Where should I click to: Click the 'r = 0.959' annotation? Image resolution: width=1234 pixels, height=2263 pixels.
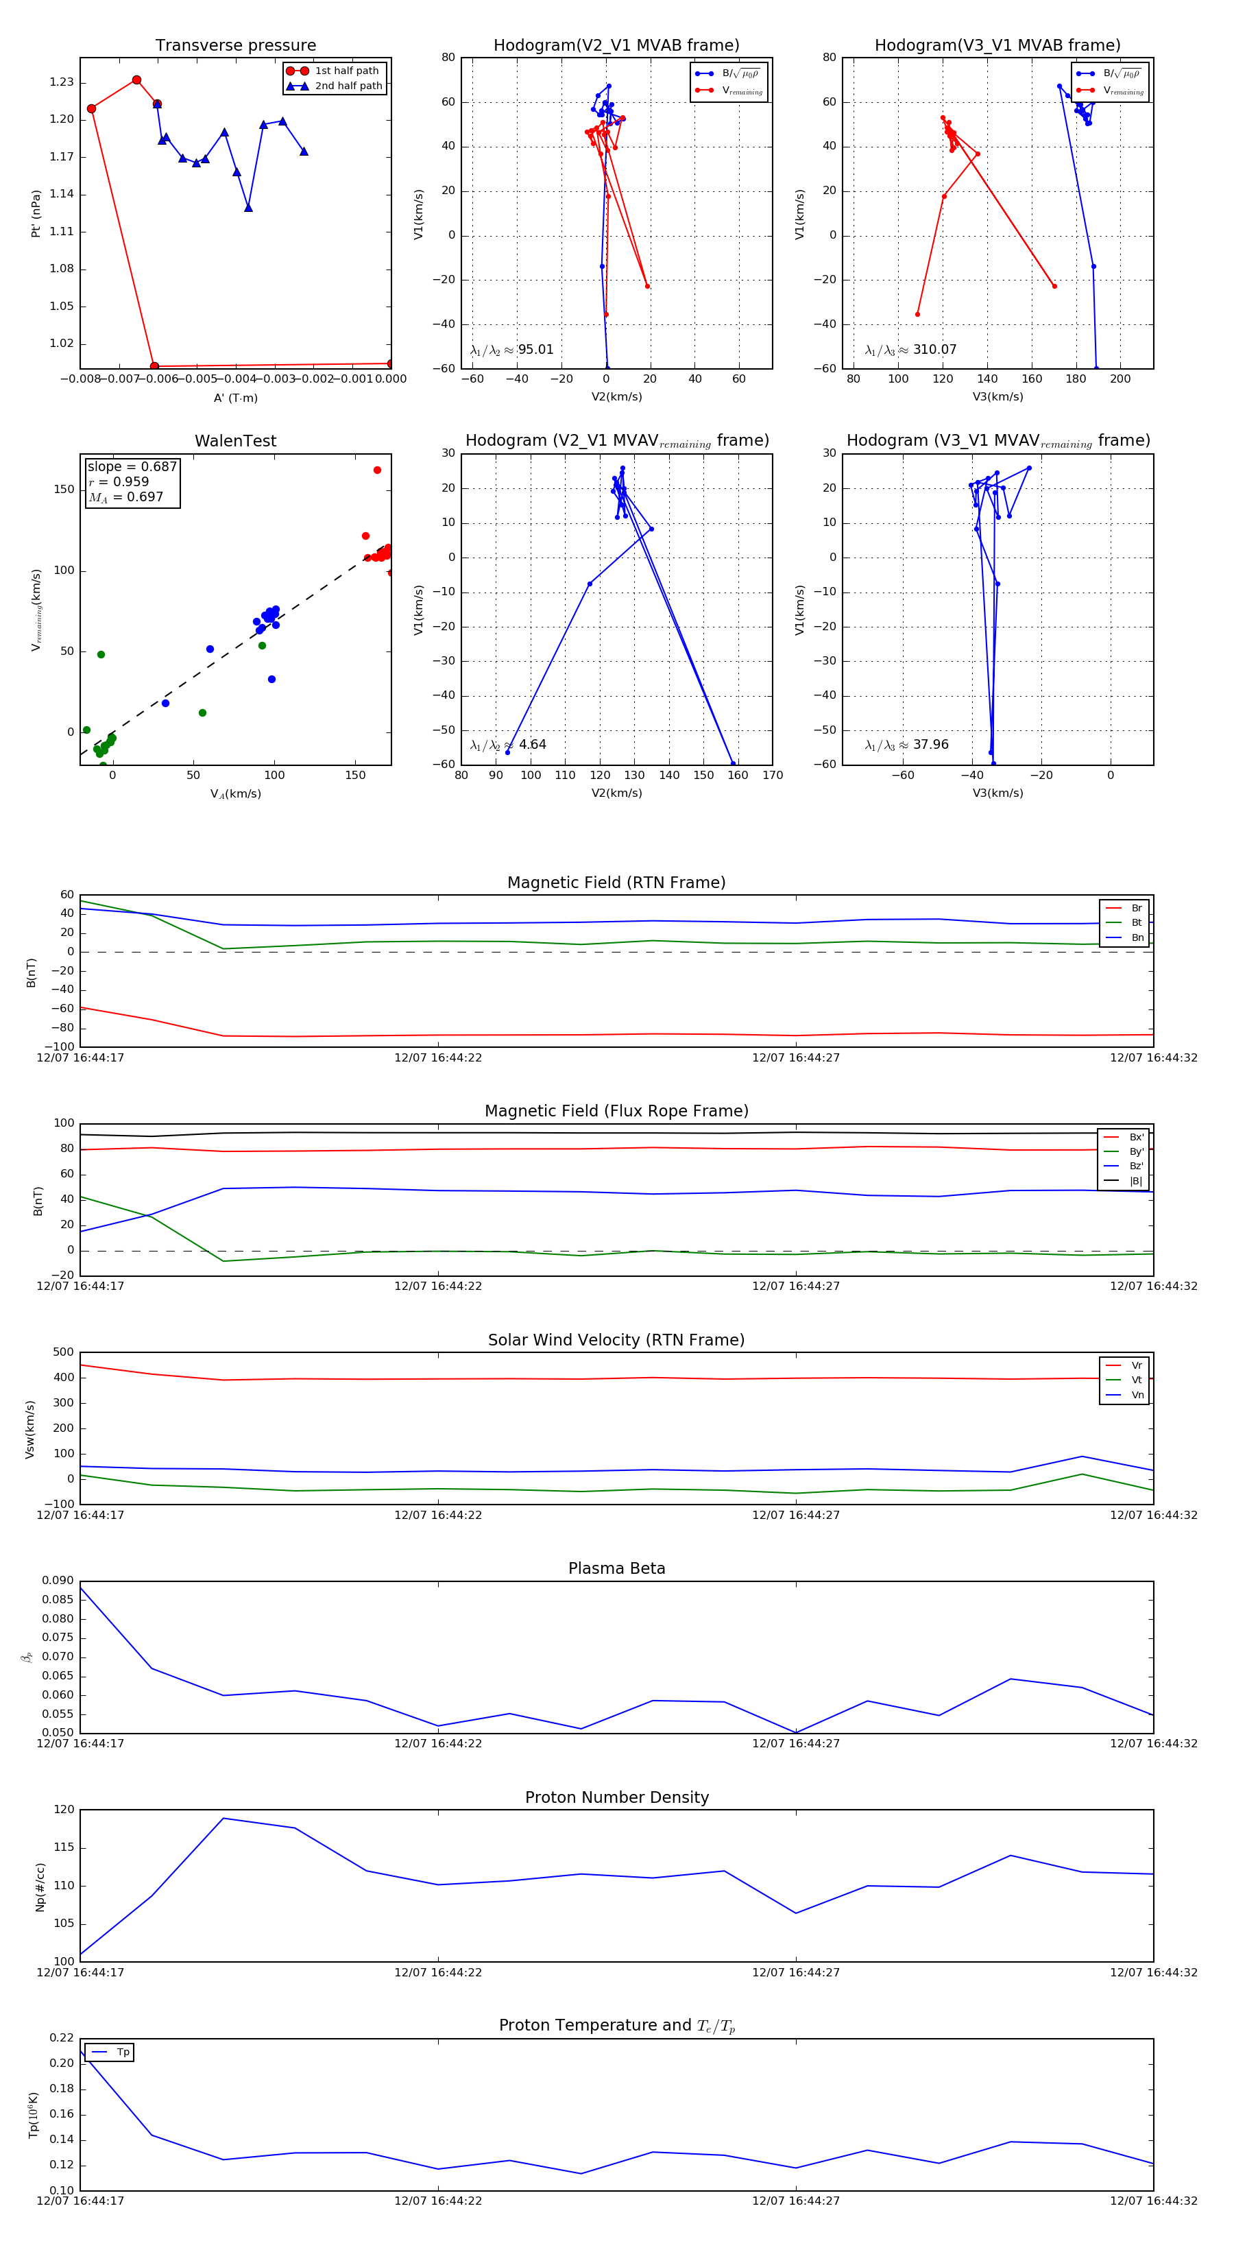coord(119,481)
